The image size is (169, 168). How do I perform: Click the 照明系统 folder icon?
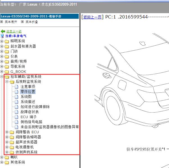[x=7, y=41]
